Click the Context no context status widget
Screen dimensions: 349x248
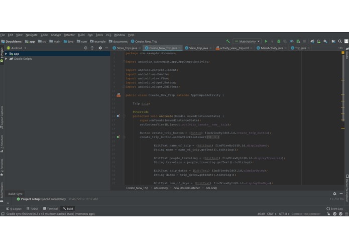pos(306,214)
